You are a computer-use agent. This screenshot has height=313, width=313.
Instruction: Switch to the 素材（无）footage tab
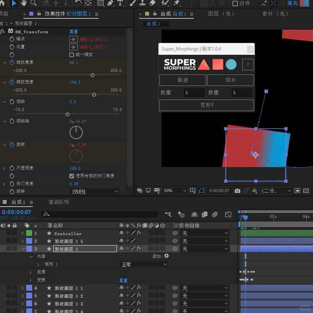275,14
